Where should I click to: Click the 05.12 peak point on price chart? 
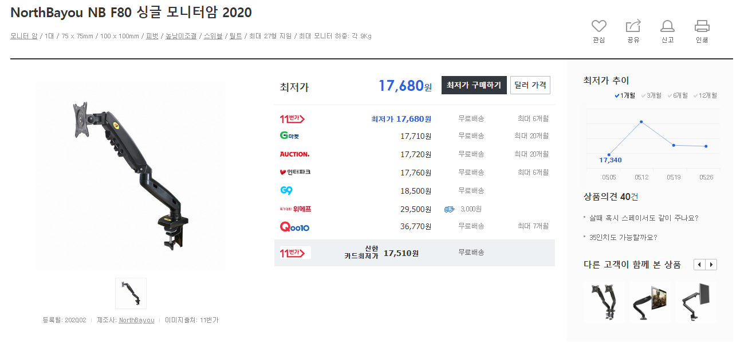point(641,122)
